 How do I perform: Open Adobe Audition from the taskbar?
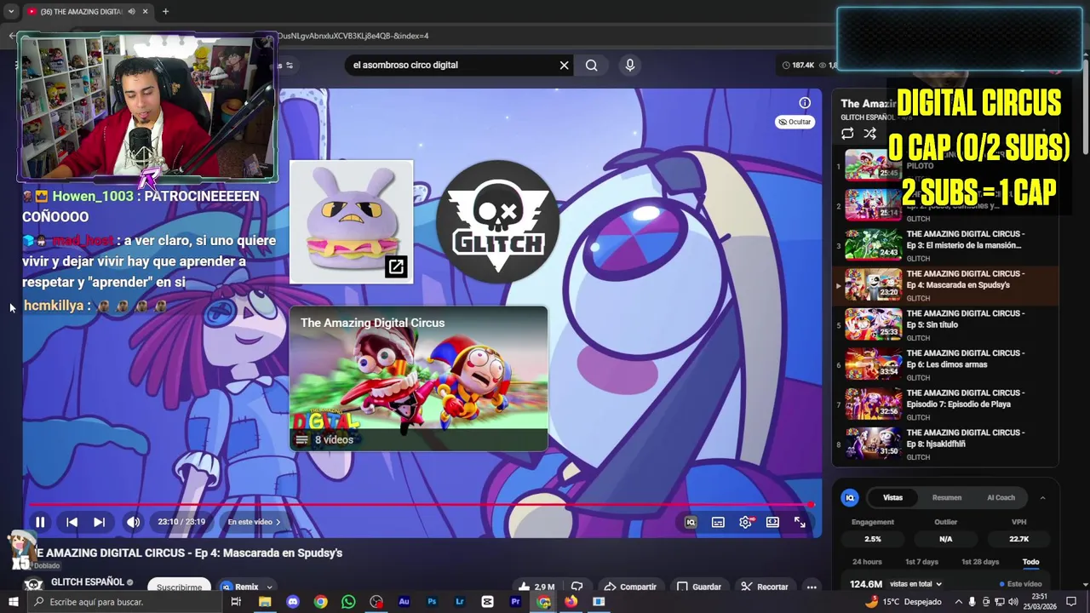[x=404, y=602]
